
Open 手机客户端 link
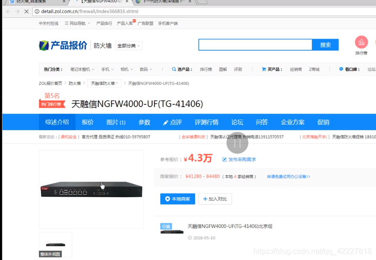pyautogui.click(x=168, y=23)
